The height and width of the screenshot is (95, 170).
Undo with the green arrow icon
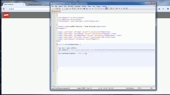[x=78, y=9]
